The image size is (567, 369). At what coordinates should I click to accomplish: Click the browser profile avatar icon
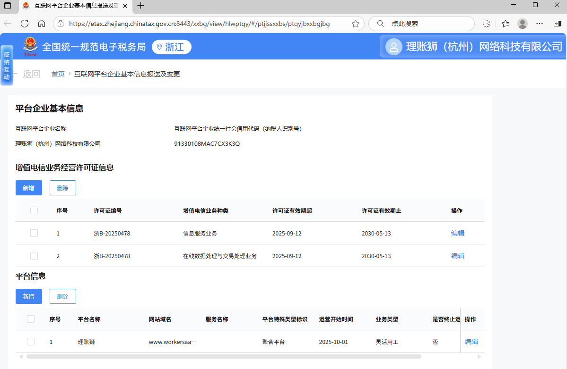coord(523,24)
